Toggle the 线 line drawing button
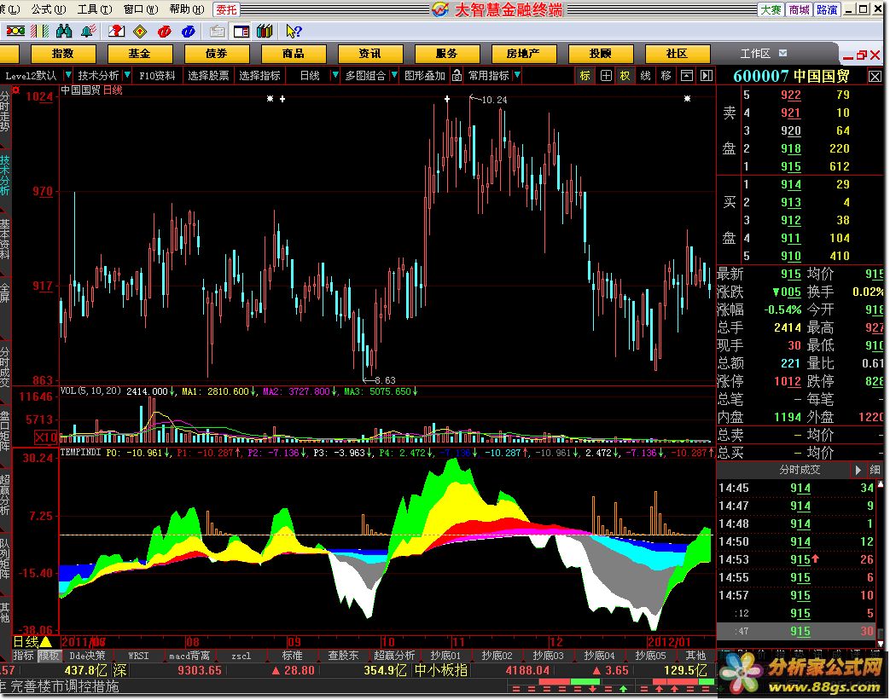This screenshot has height=700, width=890. pos(645,75)
